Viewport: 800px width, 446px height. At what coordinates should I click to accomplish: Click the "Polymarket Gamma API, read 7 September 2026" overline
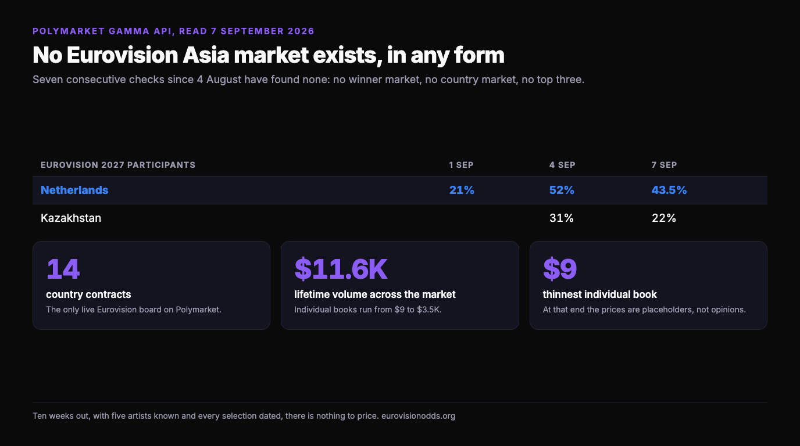click(173, 31)
